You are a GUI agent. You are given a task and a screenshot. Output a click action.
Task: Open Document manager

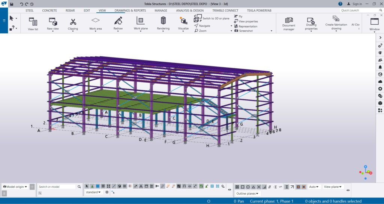click(289, 24)
